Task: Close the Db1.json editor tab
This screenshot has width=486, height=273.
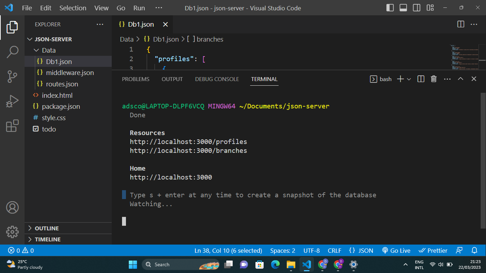Action: (x=165, y=25)
